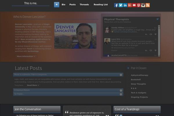Open the YouTube social icon
Viewport: 174px width, 116px height.
tap(134, 5)
